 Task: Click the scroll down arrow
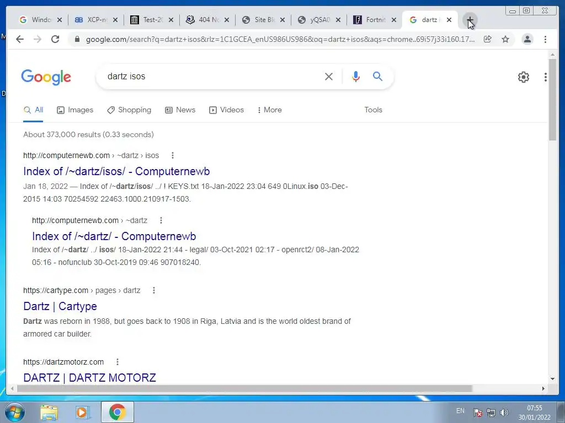pyautogui.click(x=552, y=379)
